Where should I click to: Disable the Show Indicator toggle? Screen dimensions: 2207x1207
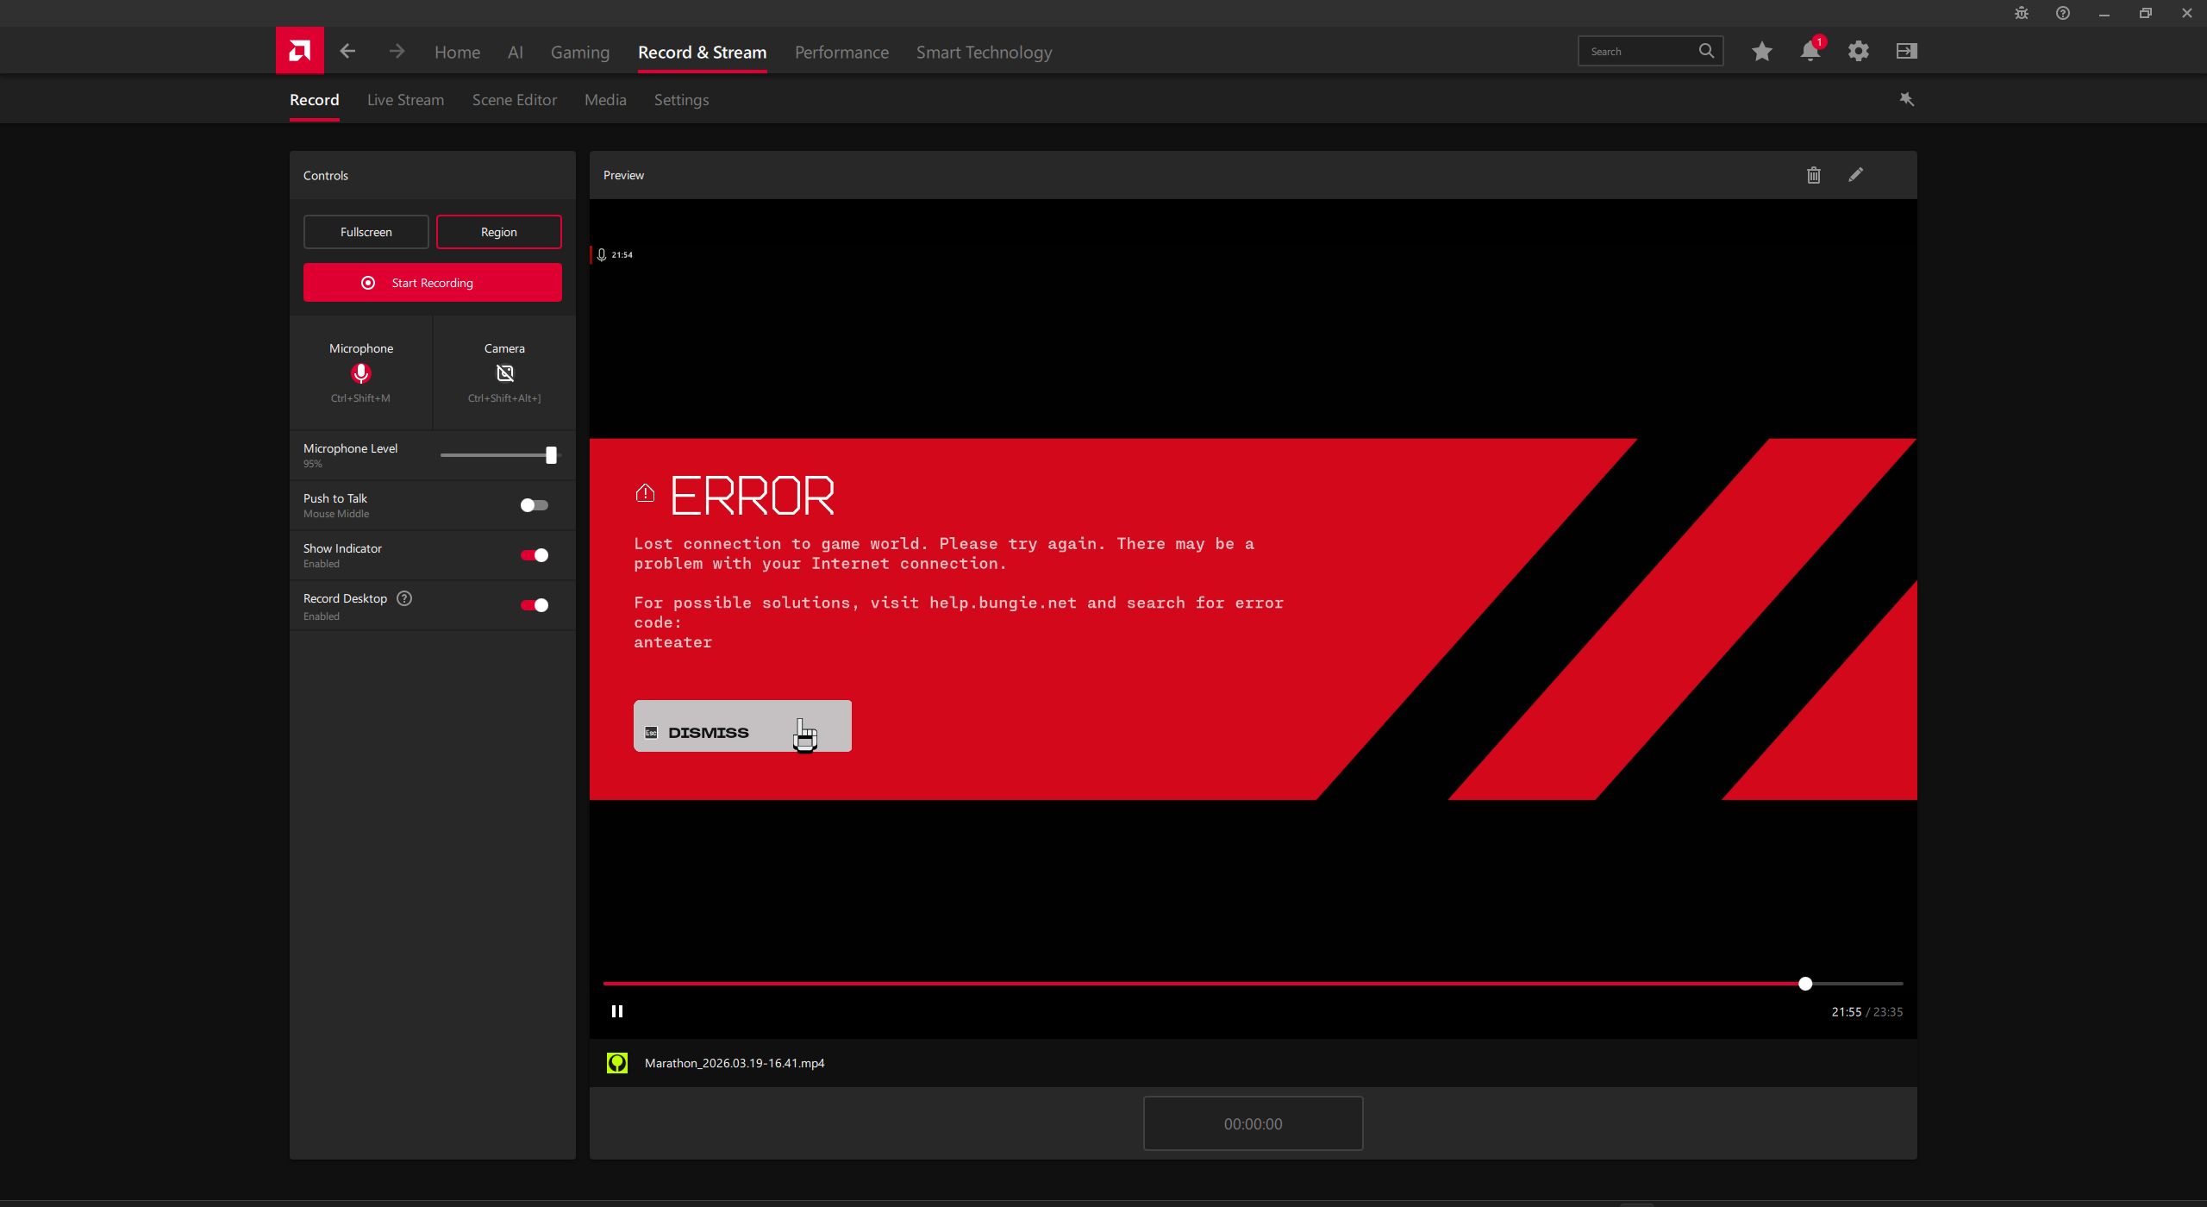[x=534, y=555]
